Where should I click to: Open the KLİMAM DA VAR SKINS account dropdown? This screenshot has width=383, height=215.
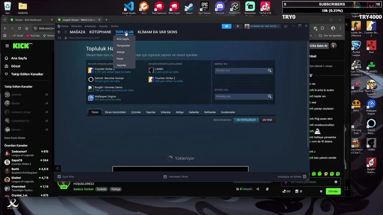click(262, 26)
